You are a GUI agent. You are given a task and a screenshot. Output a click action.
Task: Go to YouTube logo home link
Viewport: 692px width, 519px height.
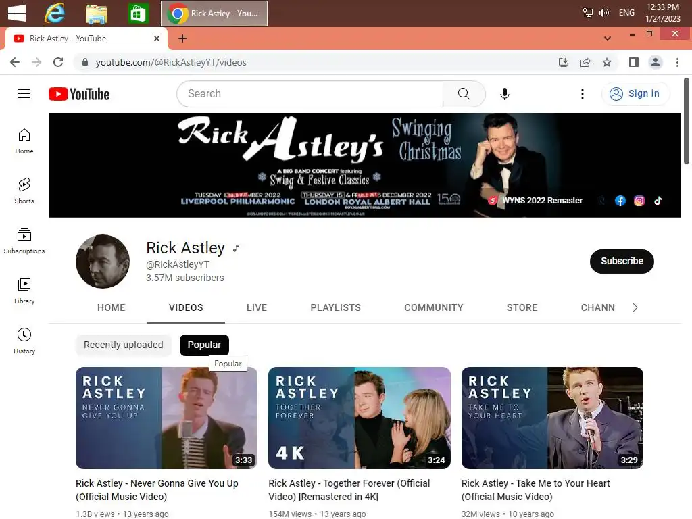pos(79,94)
